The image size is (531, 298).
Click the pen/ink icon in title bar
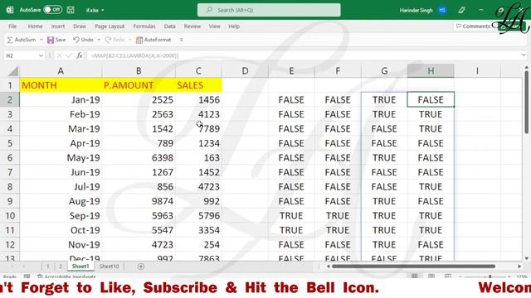(x=461, y=10)
